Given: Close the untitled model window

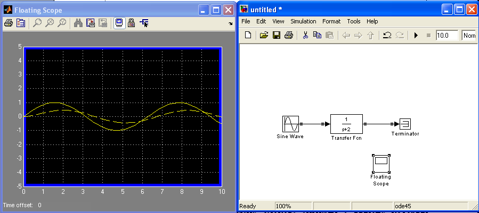Looking at the screenshot, I should coord(472,10).
